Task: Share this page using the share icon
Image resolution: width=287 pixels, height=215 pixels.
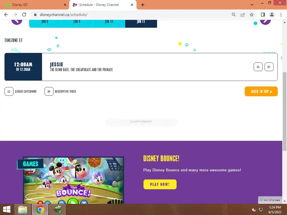Action: coord(243,15)
